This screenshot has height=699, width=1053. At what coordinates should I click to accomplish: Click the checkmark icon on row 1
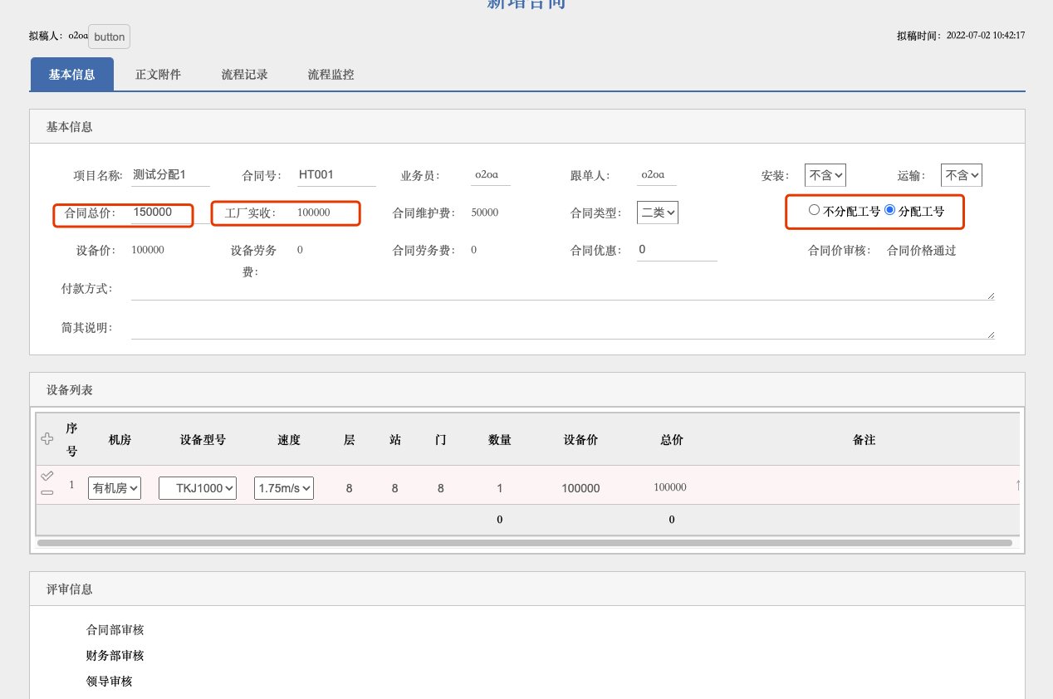(x=47, y=476)
